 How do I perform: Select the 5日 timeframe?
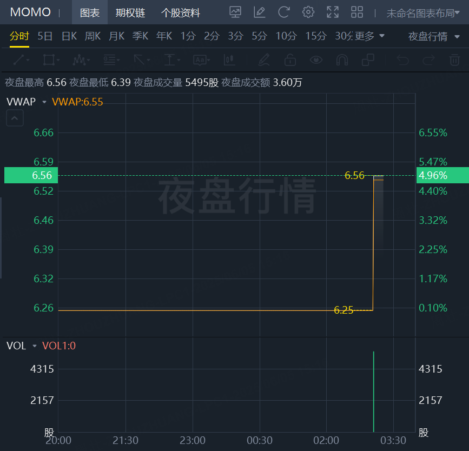45,36
